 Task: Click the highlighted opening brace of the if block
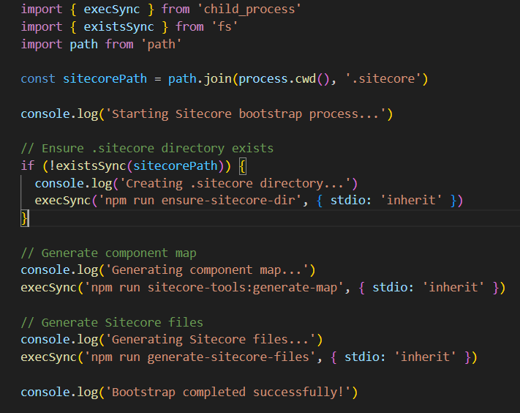click(242, 165)
